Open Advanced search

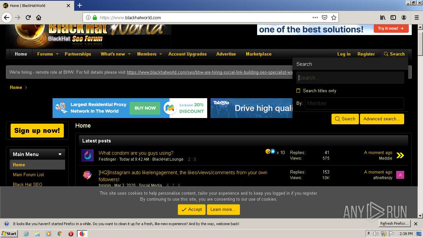382,119
